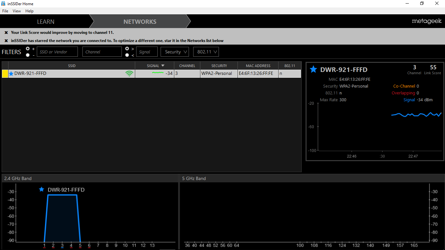This screenshot has width=445, height=250.
Task: Click the inSSIDer app icon in the title bar
Action: (3, 4)
